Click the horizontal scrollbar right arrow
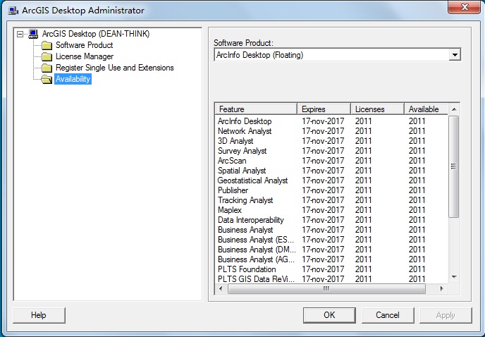 click(442, 289)
